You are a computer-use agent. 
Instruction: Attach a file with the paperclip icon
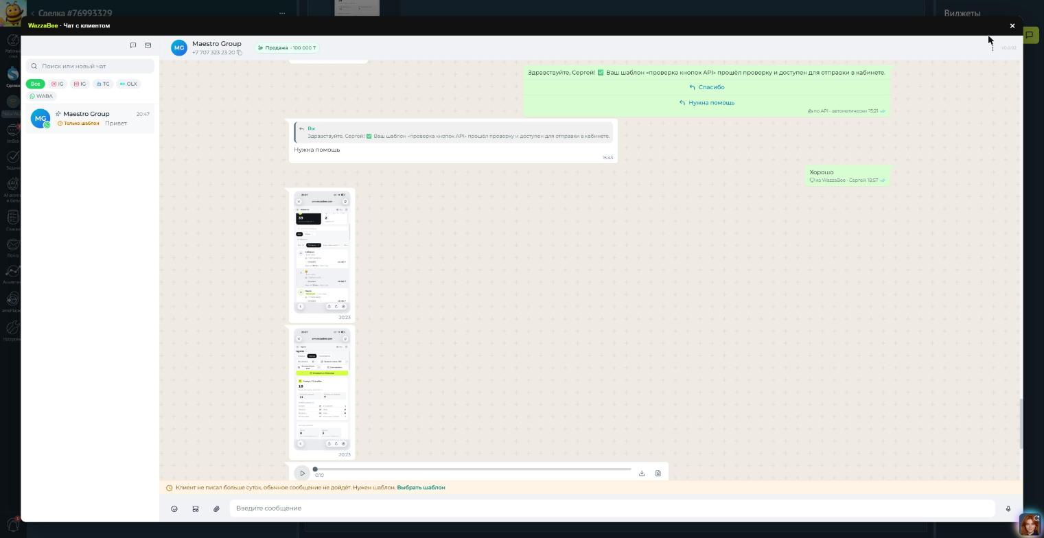pos(216,508)
